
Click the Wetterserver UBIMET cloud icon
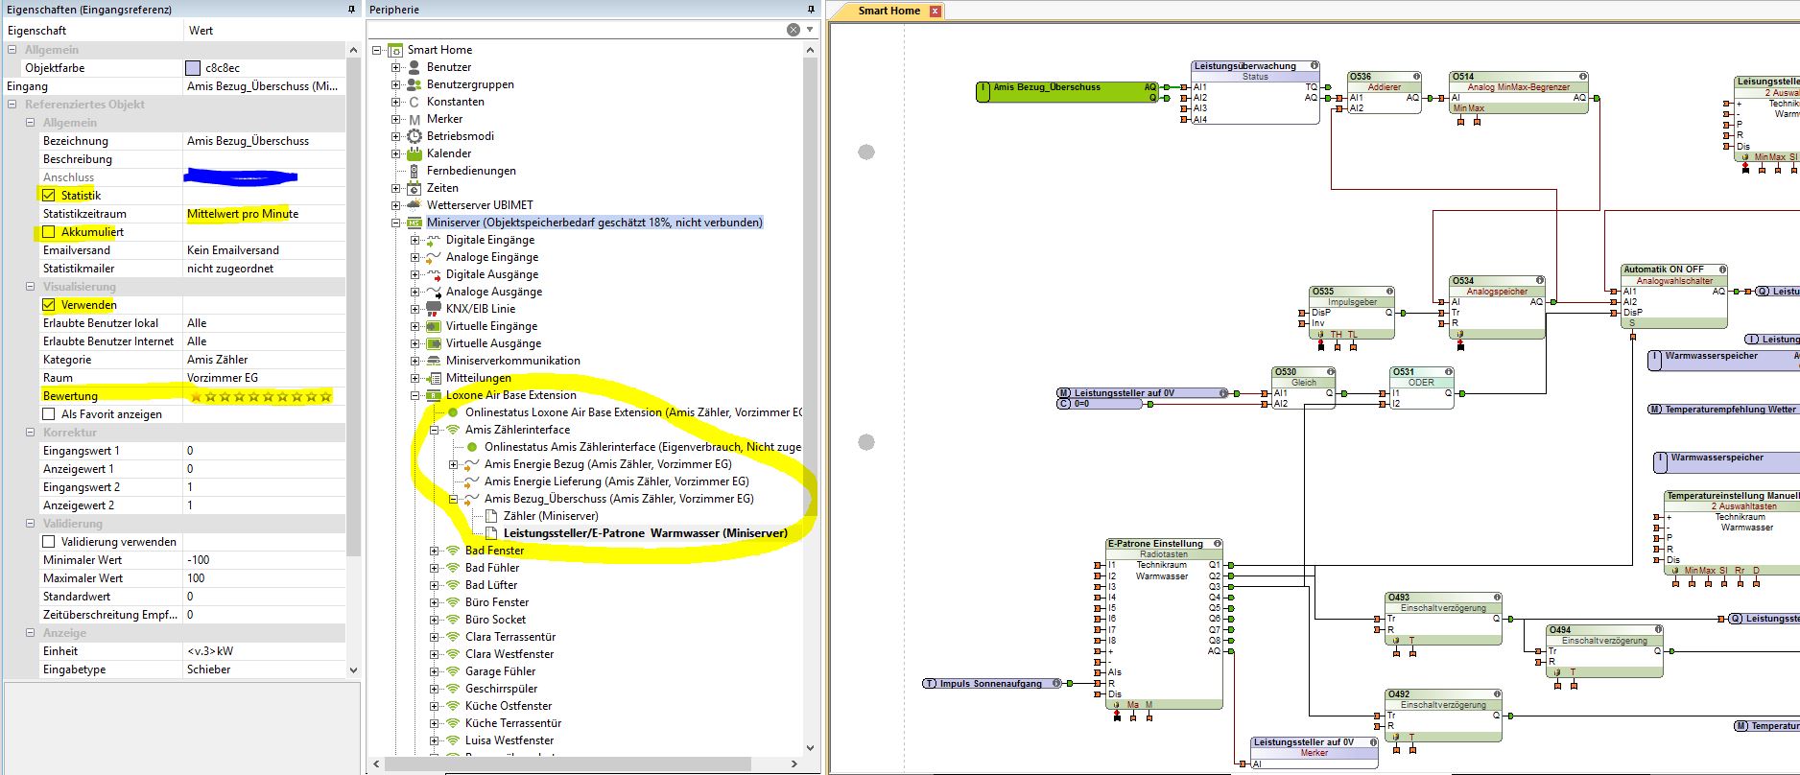coord(414,205)
